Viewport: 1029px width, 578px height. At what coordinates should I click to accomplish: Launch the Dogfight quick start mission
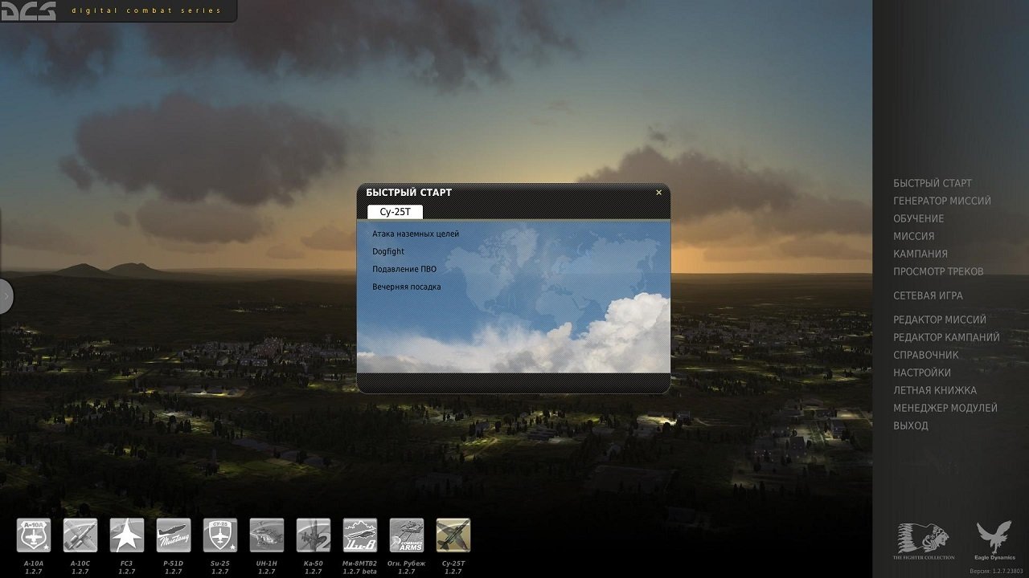[388, 251]
